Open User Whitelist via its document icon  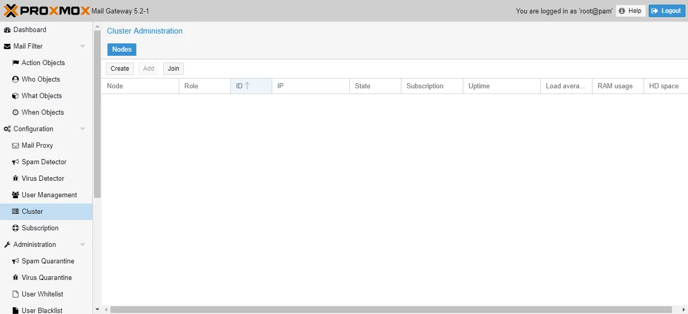15,294
